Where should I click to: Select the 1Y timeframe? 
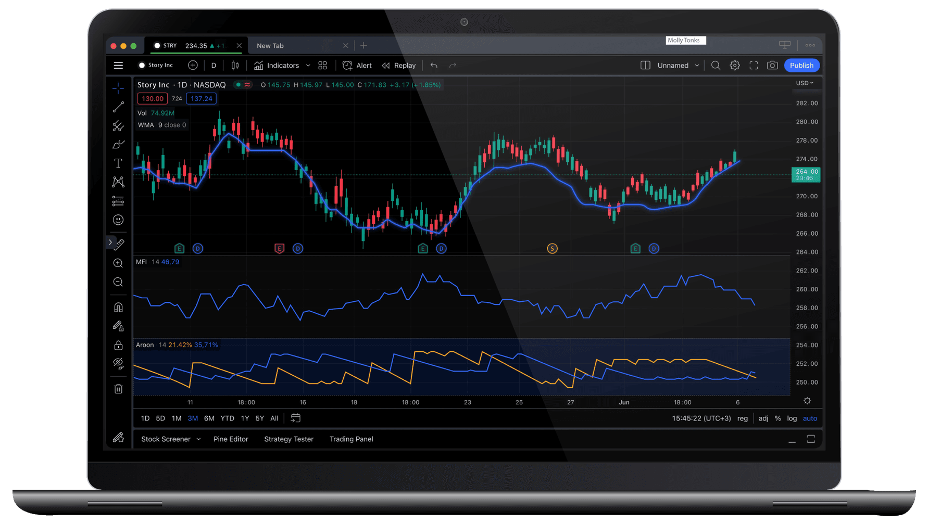(245, 418)
